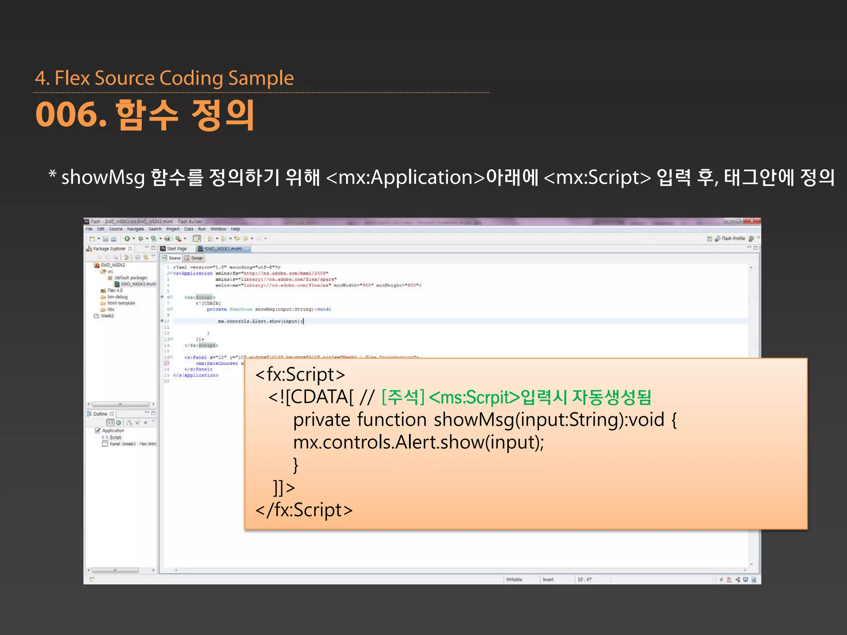Click the Back navigation arrow icon
847x635 pixels.
[245, 239]
